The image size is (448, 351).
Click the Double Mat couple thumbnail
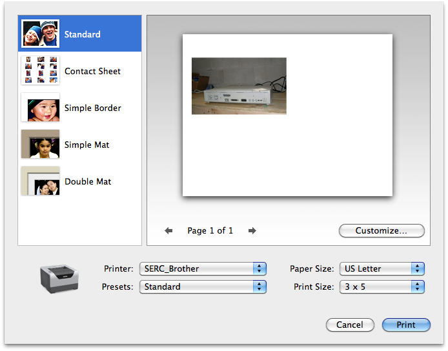40,181
